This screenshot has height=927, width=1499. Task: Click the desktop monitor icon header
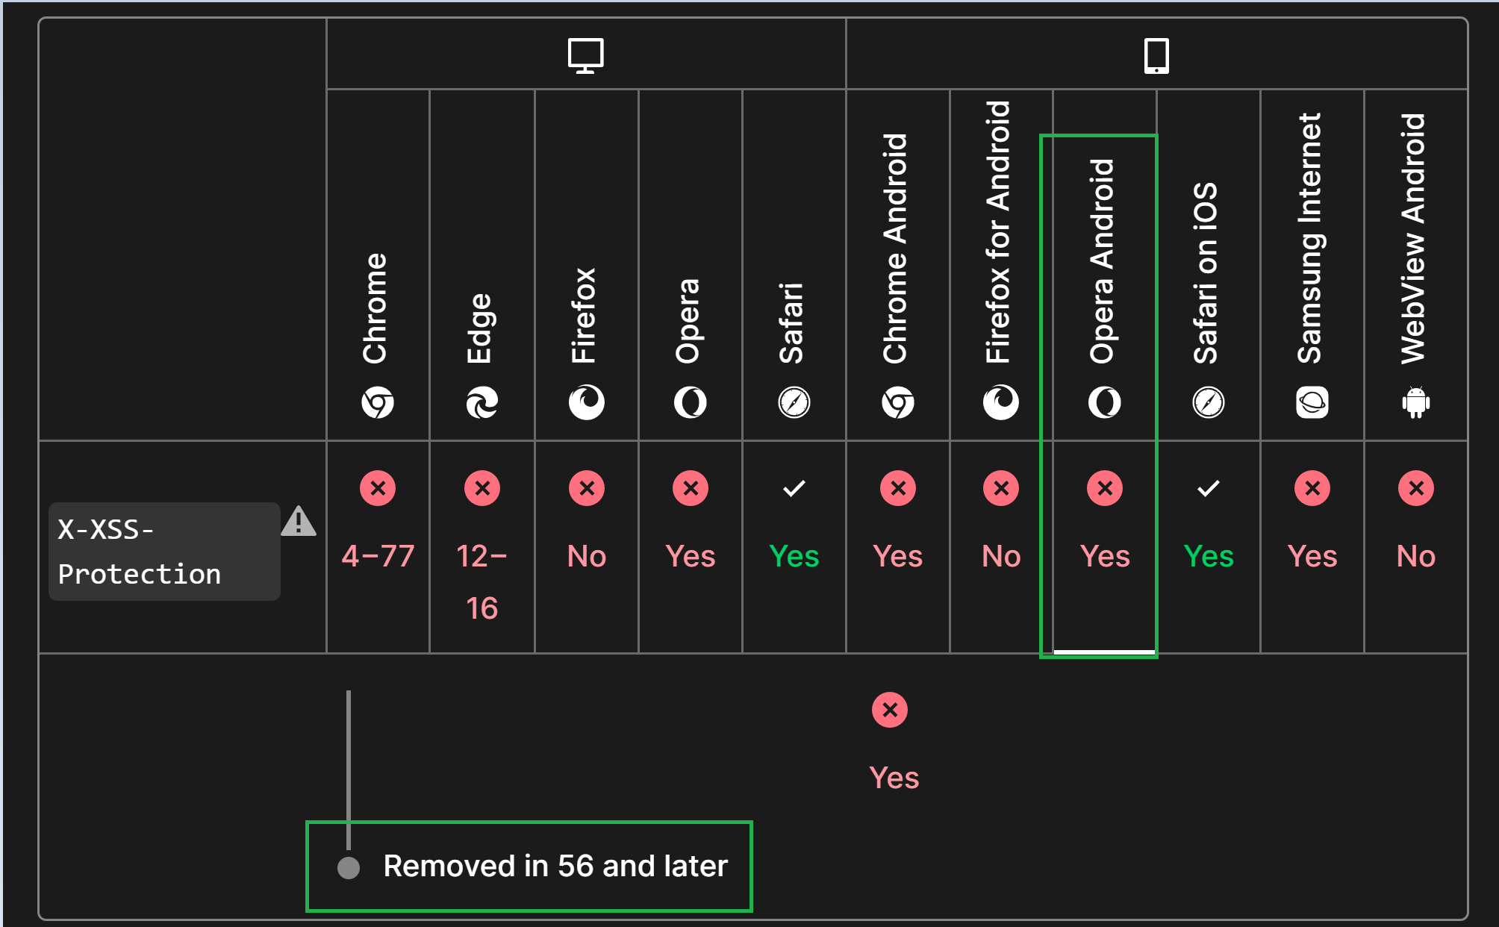coord(586,54)
